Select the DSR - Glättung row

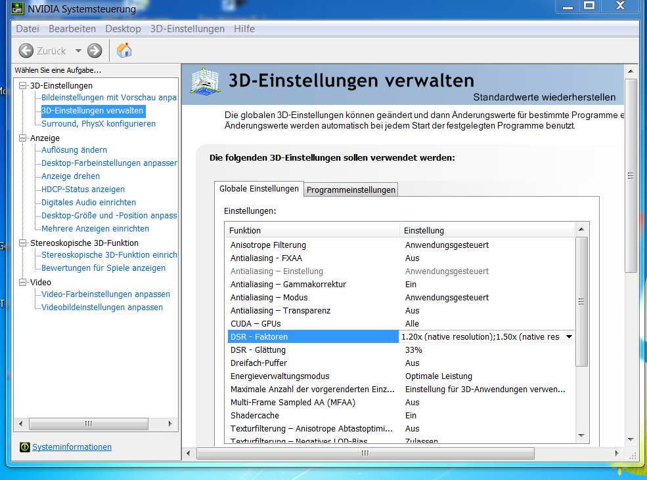tap(401, 350)
